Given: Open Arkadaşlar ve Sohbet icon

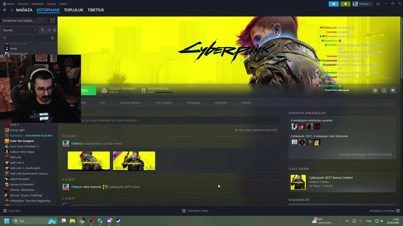Looking at the screenshot, I should pyautogui.click(x=398, y=211).
